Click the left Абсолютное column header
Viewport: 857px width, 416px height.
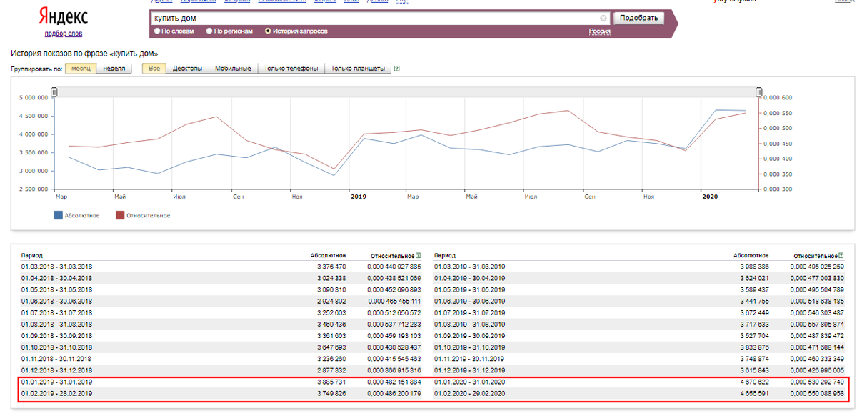tap(328, 255)
